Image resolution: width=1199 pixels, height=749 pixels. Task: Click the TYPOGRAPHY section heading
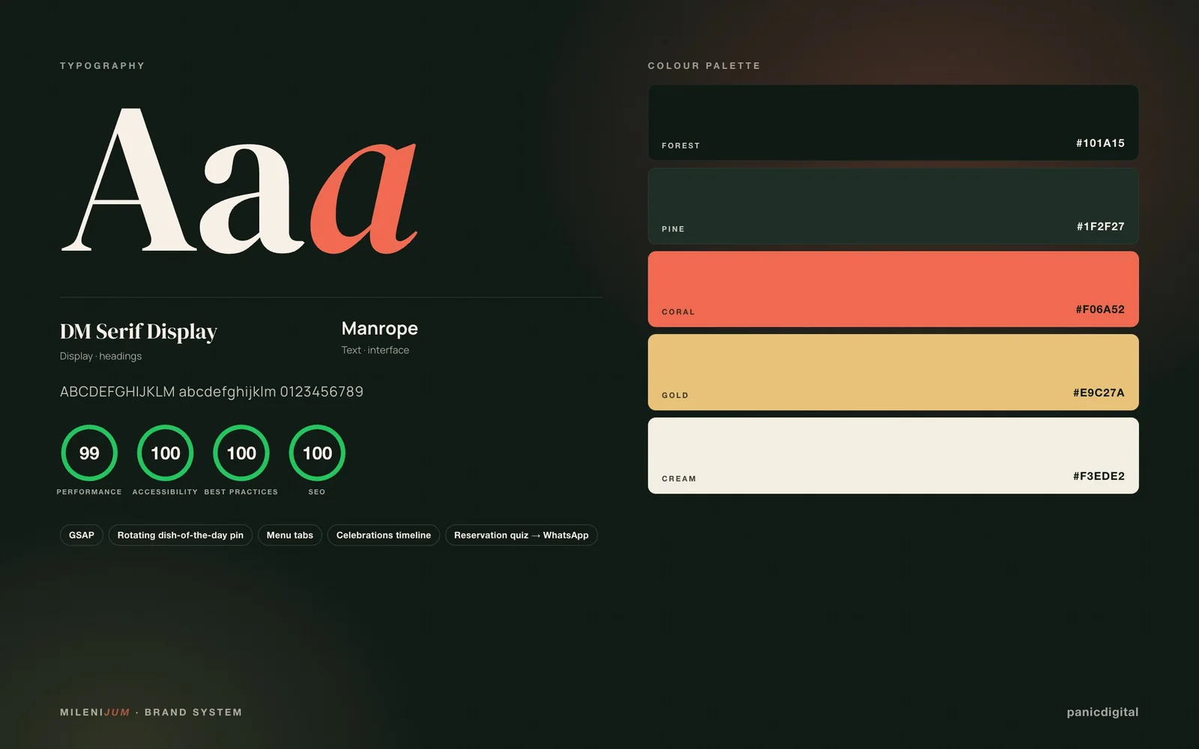point(103,66)
